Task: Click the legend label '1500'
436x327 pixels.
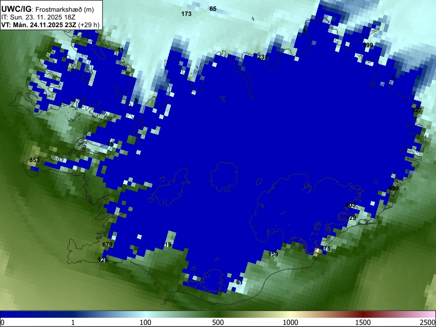Action: tap(363, 322)
